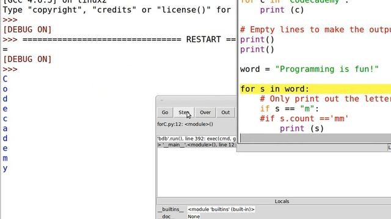Click the 'y' output line in the shell
The height and width of the screenshot is (219, 391).
click(5, 169)
